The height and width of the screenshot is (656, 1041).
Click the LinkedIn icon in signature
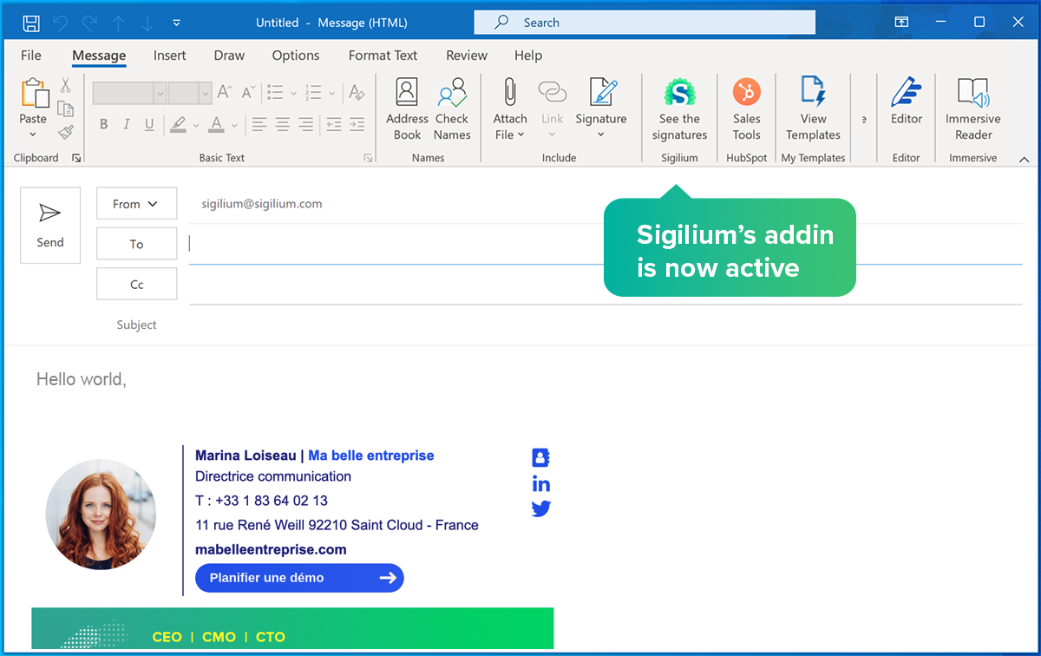541,484
